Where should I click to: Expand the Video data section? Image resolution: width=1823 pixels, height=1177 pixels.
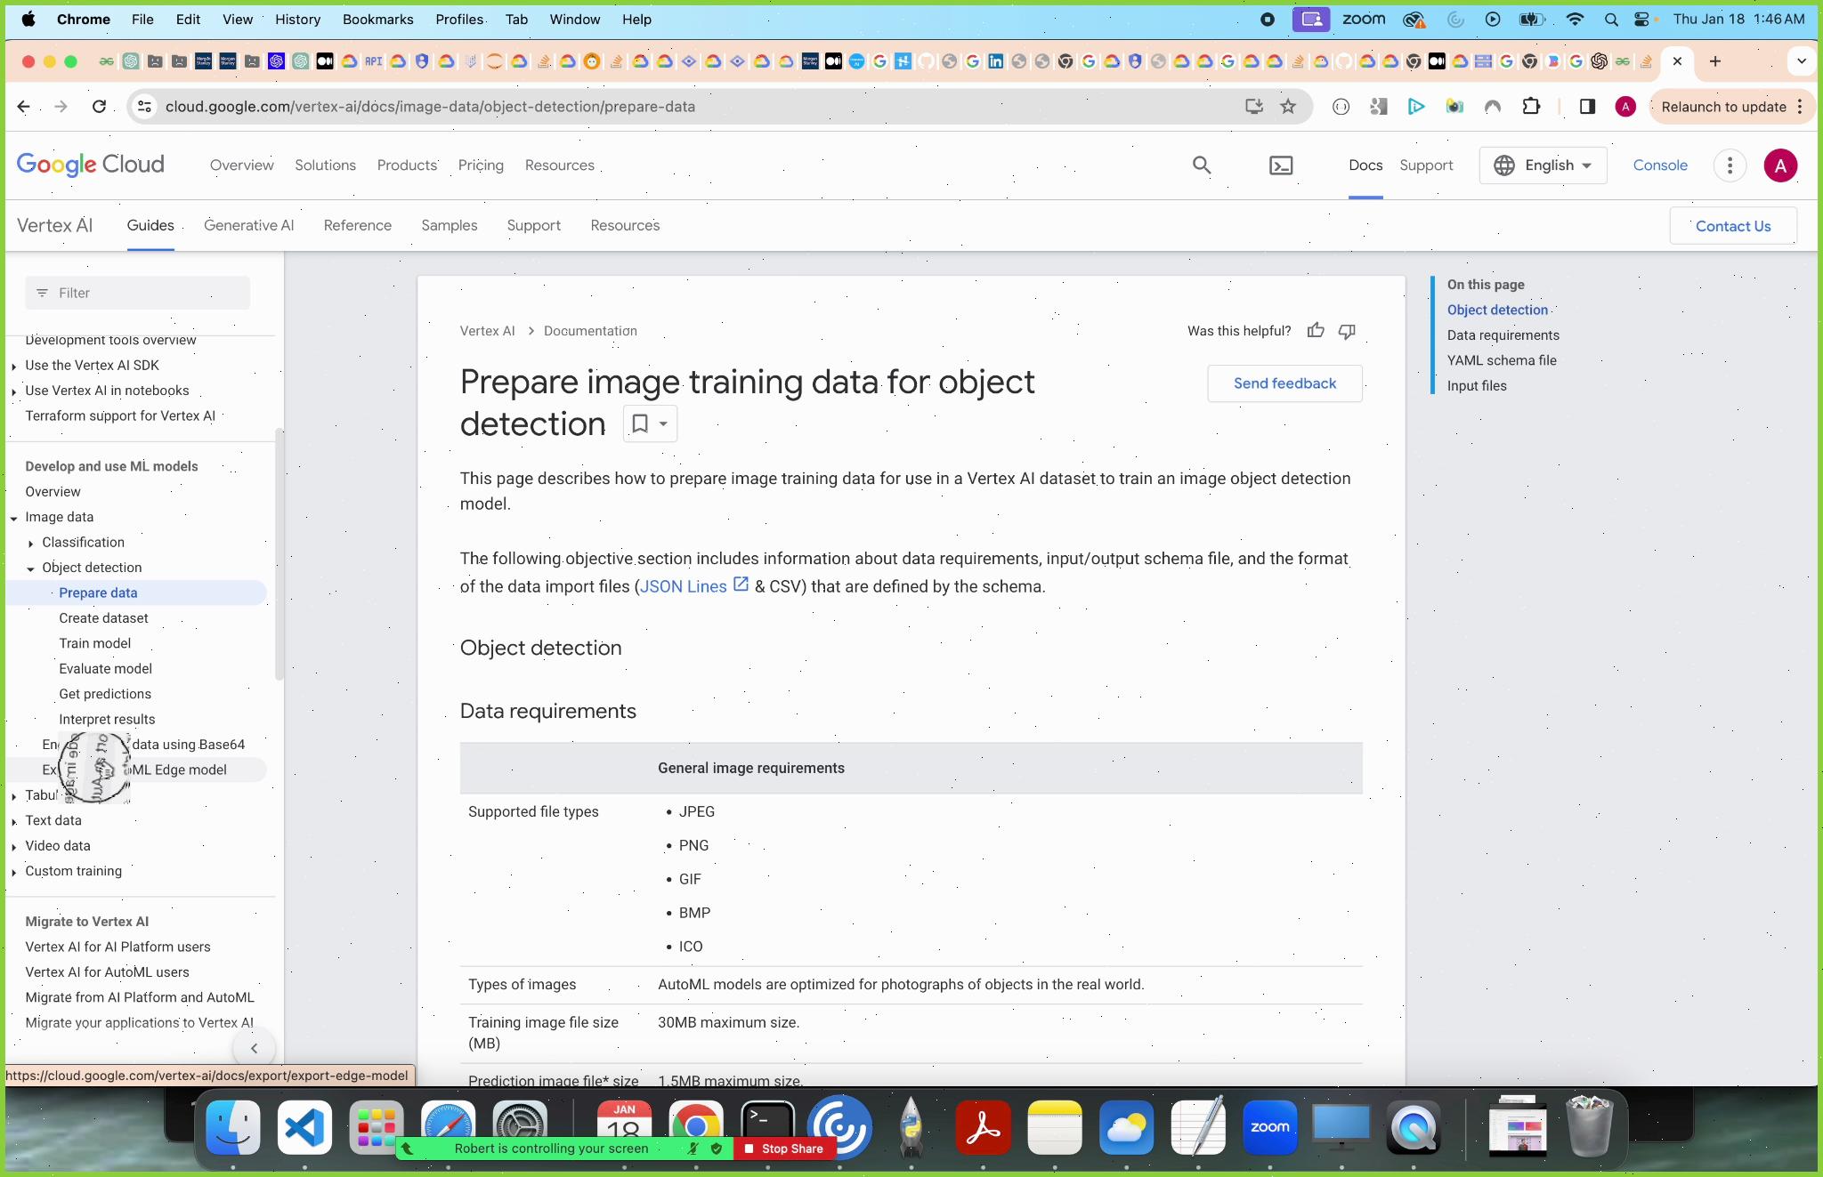pos(14,847)
